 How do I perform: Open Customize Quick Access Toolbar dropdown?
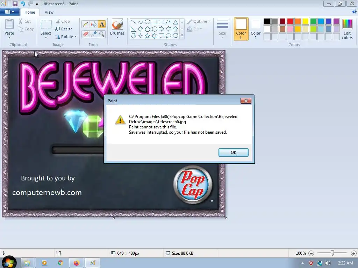click(x=37, y=4)
